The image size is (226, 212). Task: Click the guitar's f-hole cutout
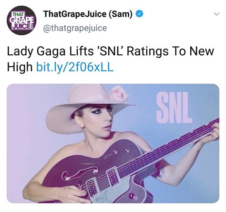80,172
